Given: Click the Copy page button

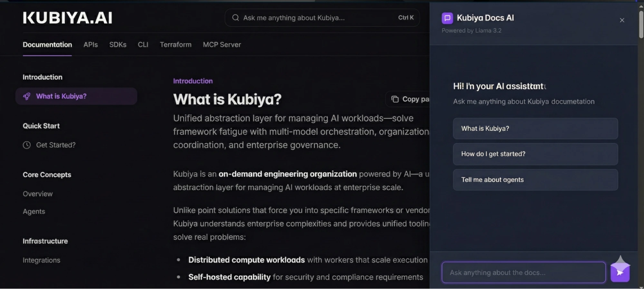Looking at the screenshot, I should tap(408, 99).
